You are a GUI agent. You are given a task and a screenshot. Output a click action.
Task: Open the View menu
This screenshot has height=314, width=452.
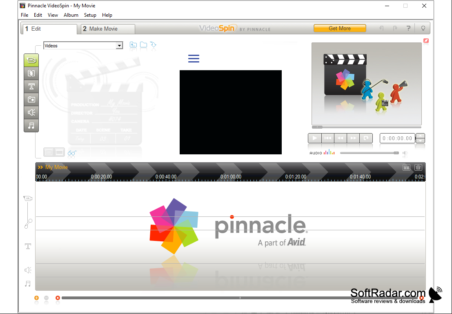tap(53, 15)
